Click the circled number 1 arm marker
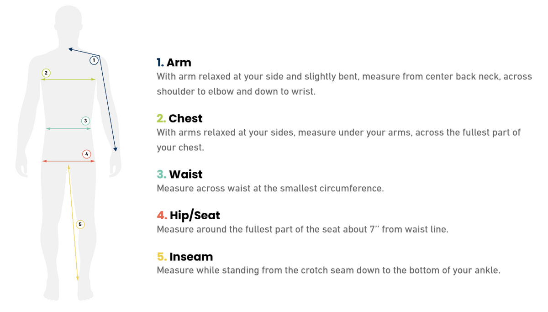Screen dimensions: 548x312 [94, 60]
